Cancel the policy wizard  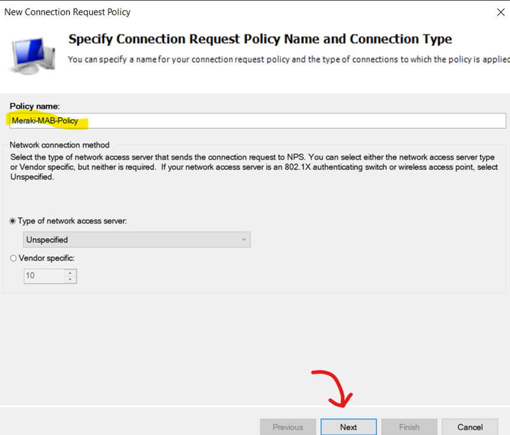470,427
